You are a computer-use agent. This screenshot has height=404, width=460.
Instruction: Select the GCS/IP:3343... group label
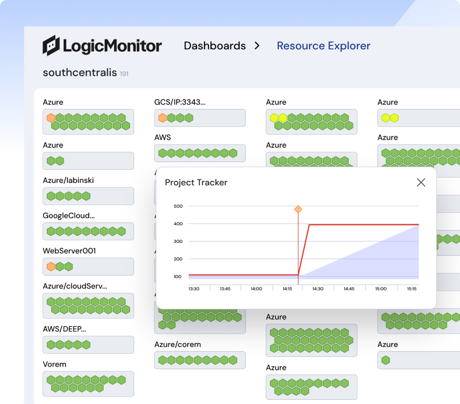[x=180, y=102]
